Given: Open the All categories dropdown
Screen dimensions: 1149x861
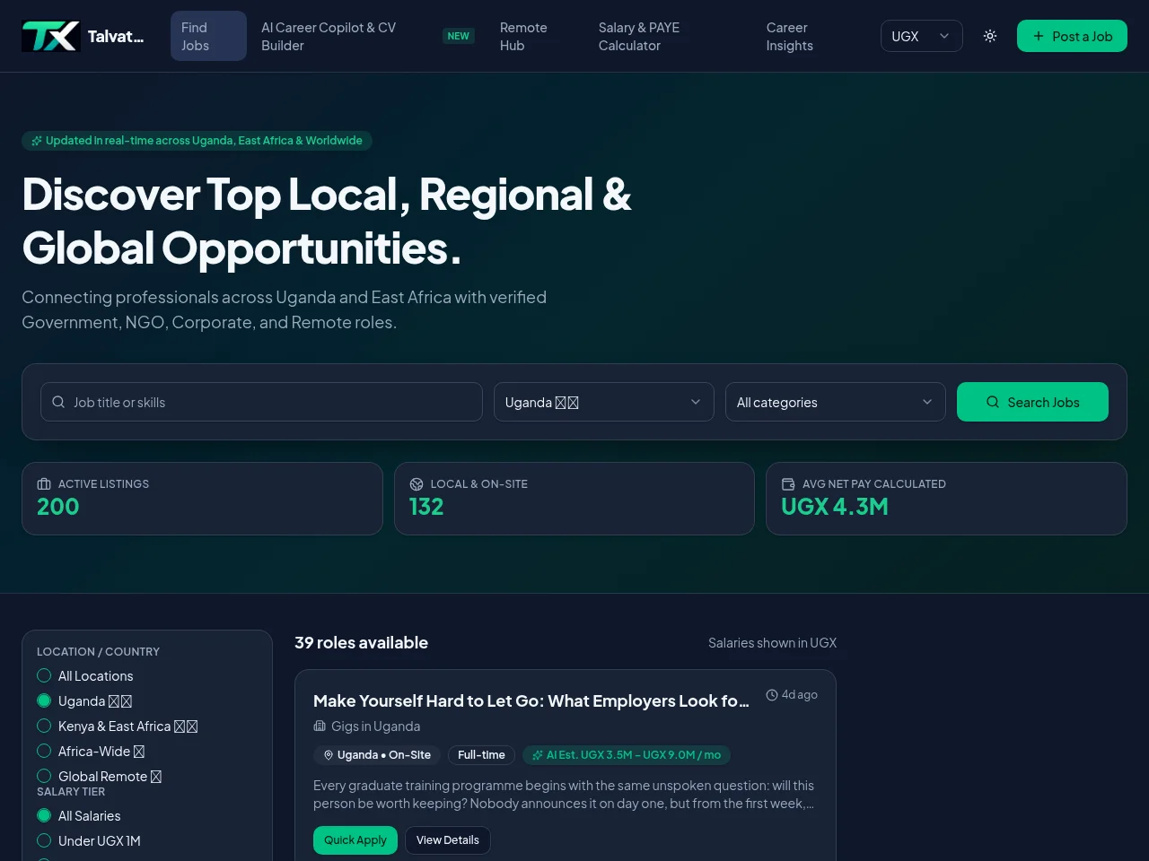Looking at the screenshot, I should pyautogui.click(x=836, y=402).
